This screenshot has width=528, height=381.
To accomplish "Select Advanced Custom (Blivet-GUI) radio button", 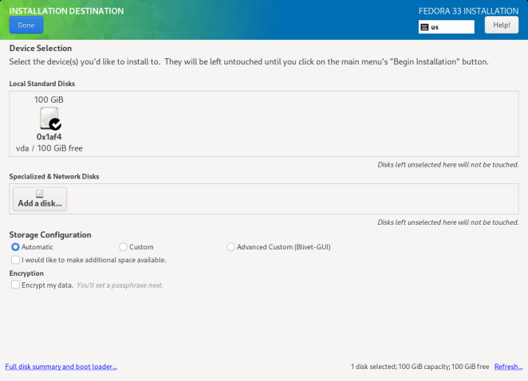I will 231,247.
